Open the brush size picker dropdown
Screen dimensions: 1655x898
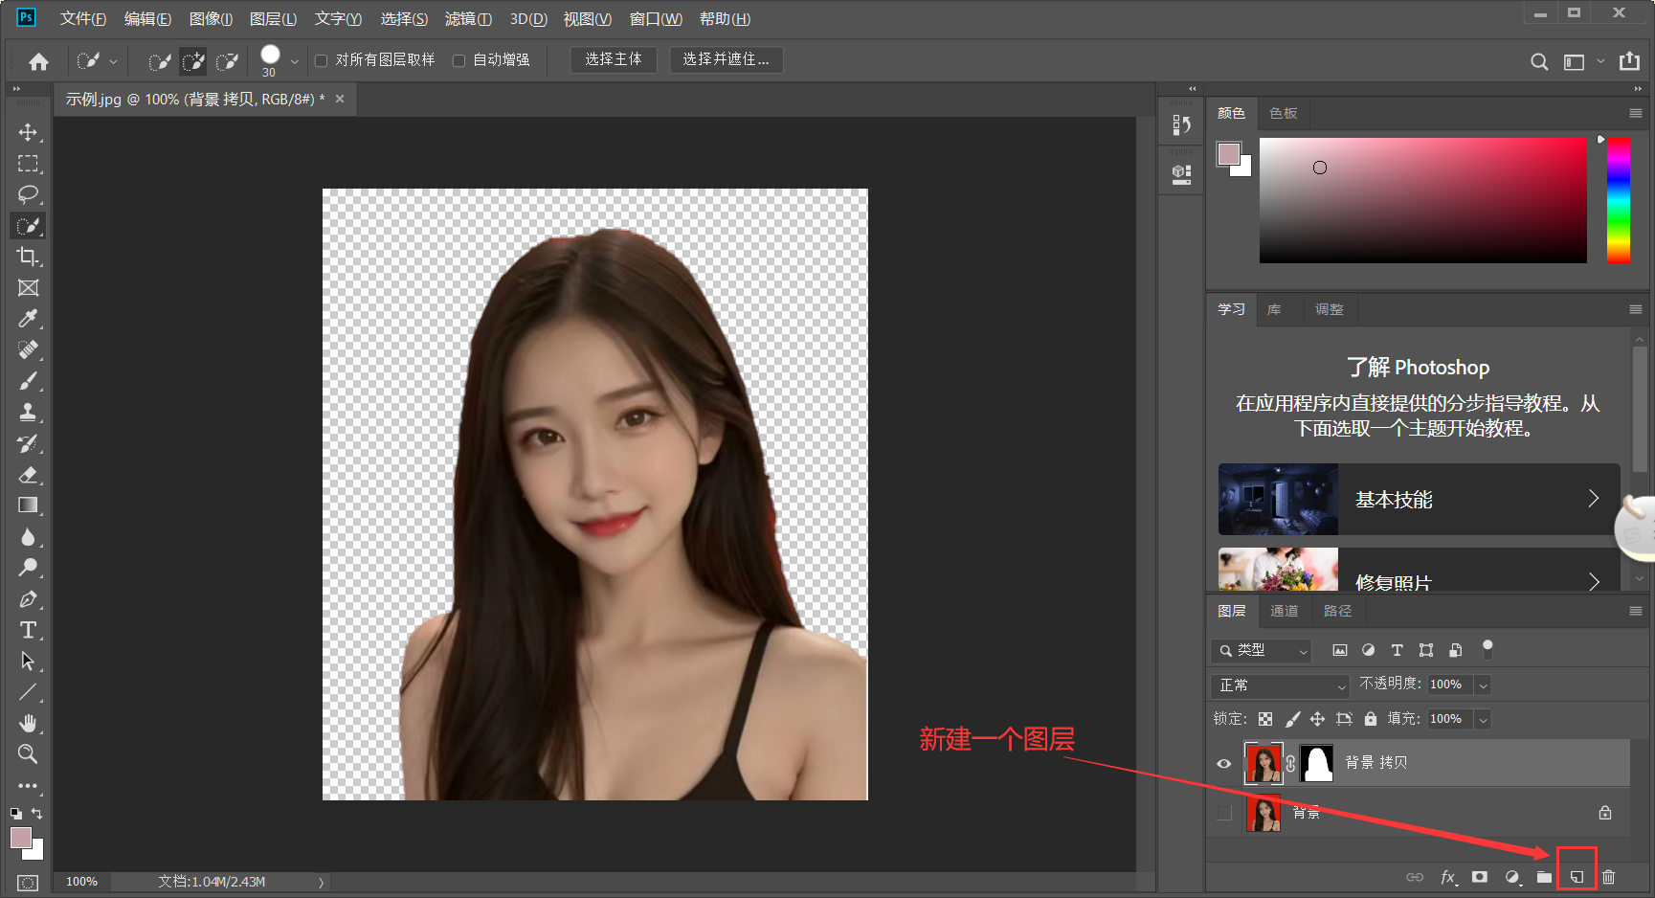295,61
